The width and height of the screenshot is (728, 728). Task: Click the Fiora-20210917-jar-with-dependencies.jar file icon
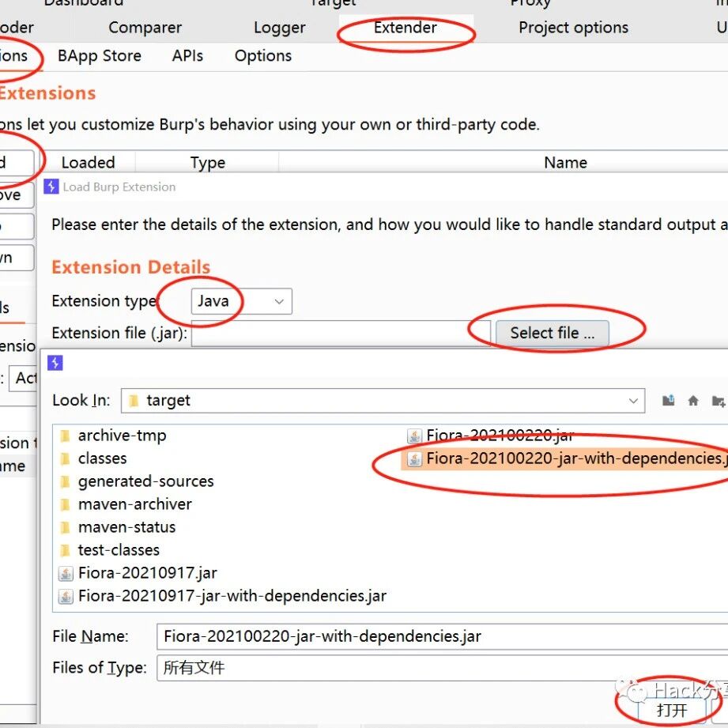(x=66, y=596)
